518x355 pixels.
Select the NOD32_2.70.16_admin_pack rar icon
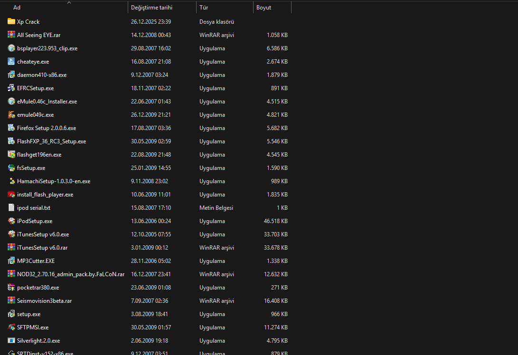click(11, 274)
